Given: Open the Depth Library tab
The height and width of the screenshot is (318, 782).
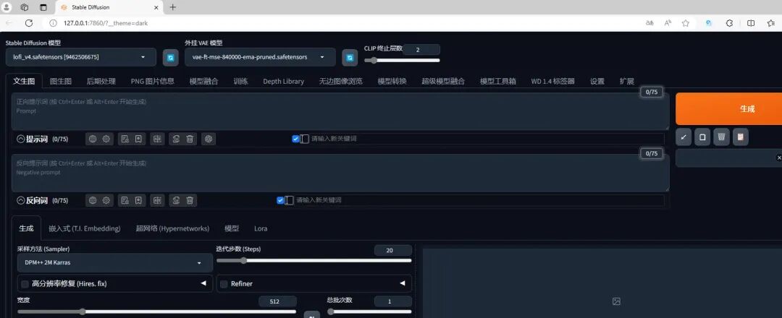Looking at the screenshot, I should (x=283, y=81).
